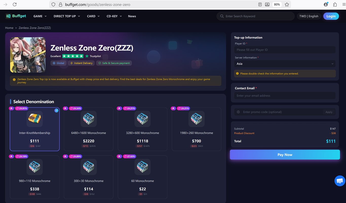Screen dimensions: 346x203
Task: Click the browser address bar URL
Action: pyautogui.click(x=98, y=5)
